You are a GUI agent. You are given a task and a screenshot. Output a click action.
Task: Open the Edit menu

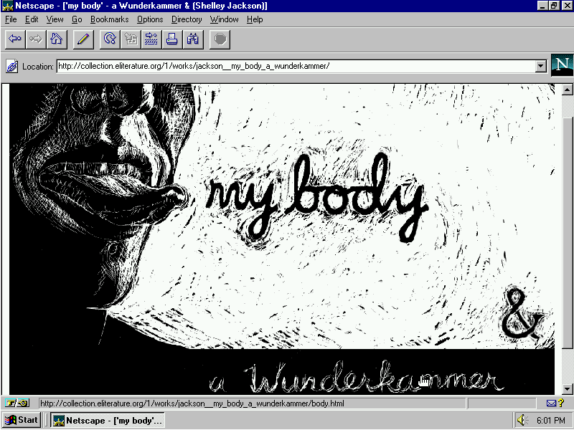pos(32,19)
